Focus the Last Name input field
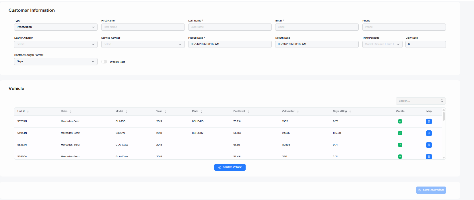This screenshot has height=200, width=474. [x=230, y=27]
